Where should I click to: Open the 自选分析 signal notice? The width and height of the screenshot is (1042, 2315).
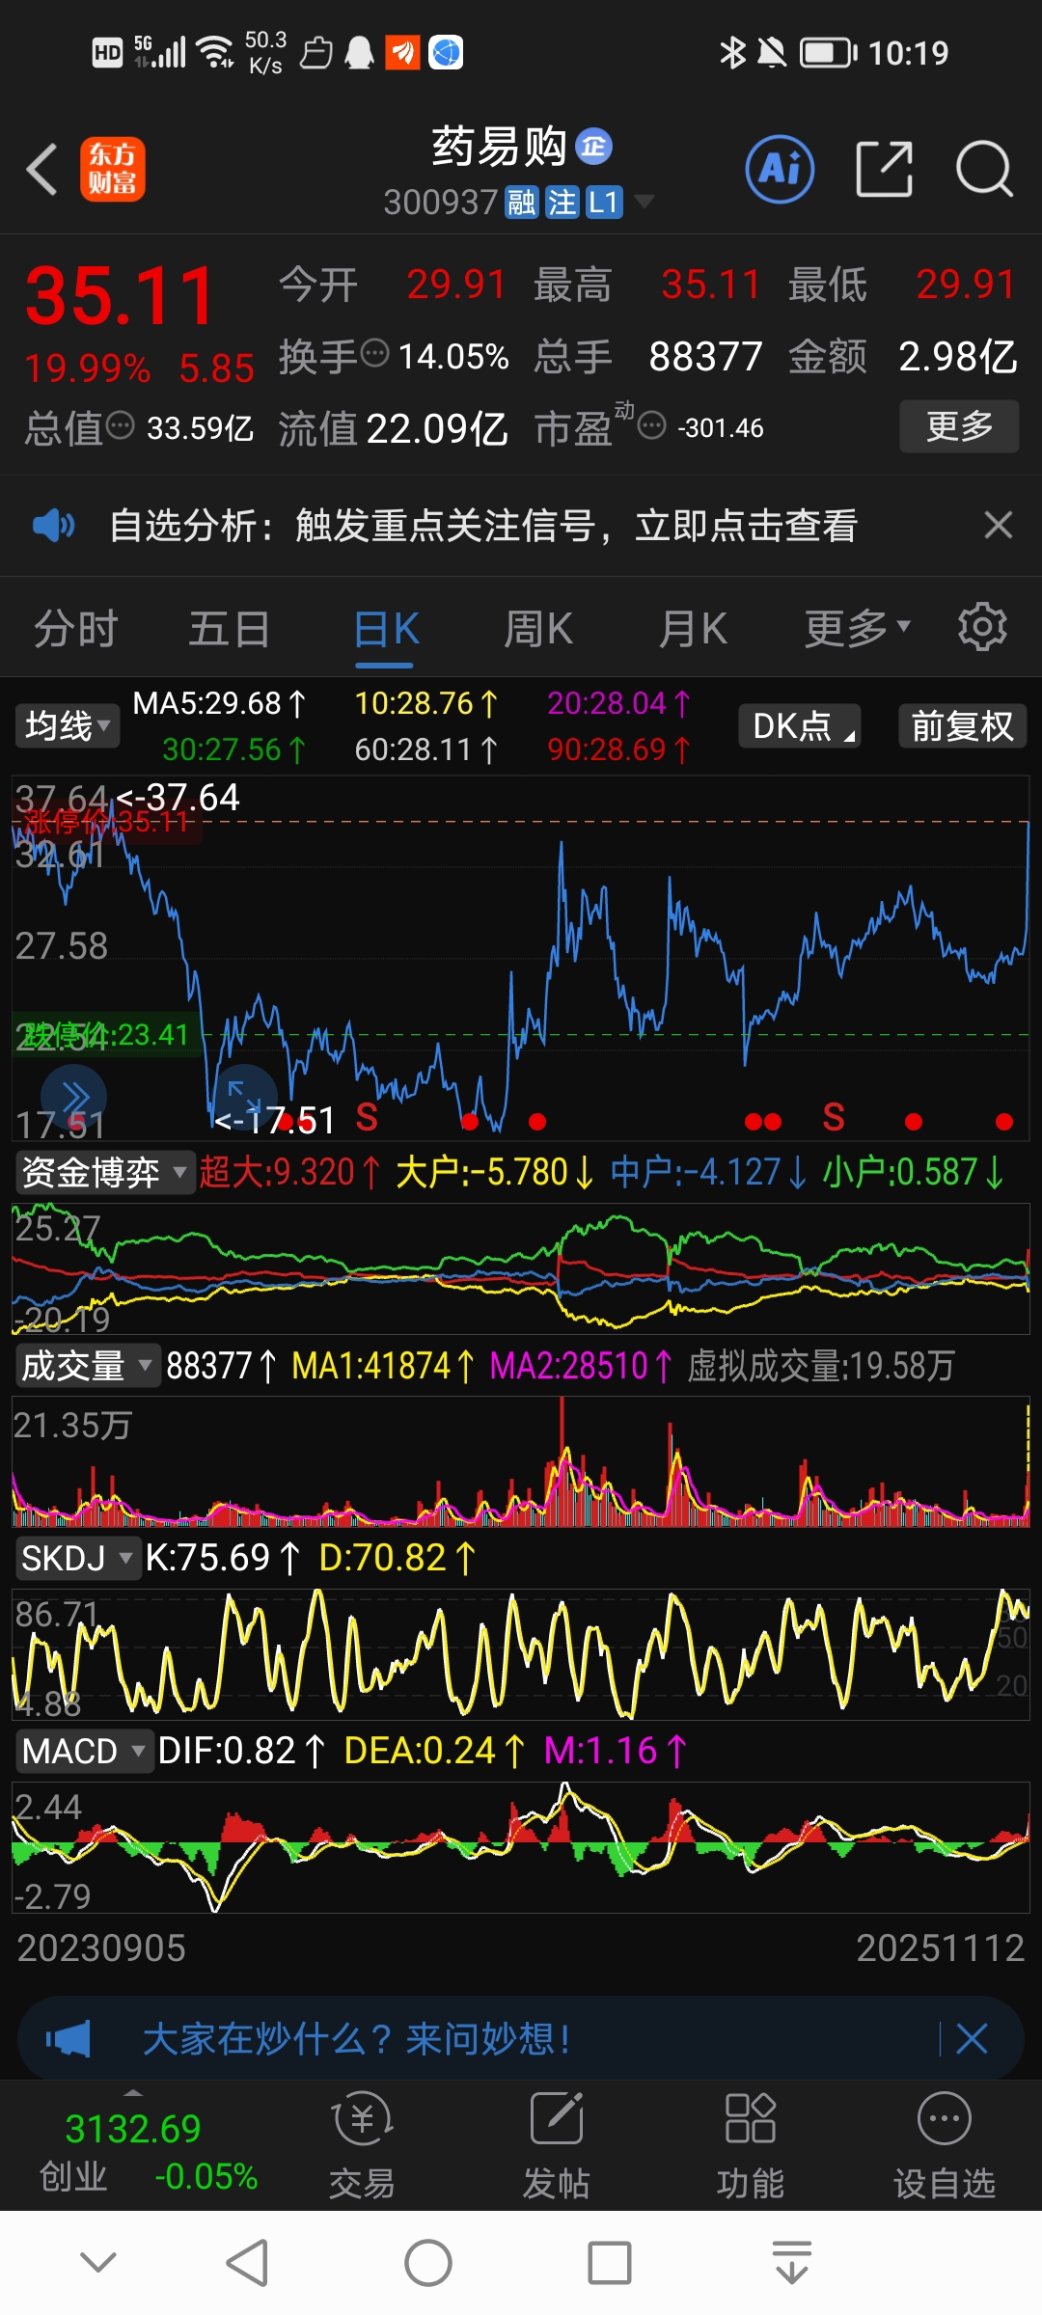[x=483, y=526]
